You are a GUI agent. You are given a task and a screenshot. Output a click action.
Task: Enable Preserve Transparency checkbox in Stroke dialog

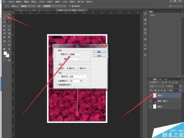tap(58, 84)
